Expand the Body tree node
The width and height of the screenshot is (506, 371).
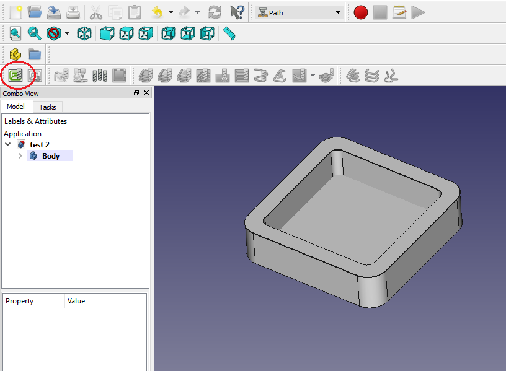19,155
